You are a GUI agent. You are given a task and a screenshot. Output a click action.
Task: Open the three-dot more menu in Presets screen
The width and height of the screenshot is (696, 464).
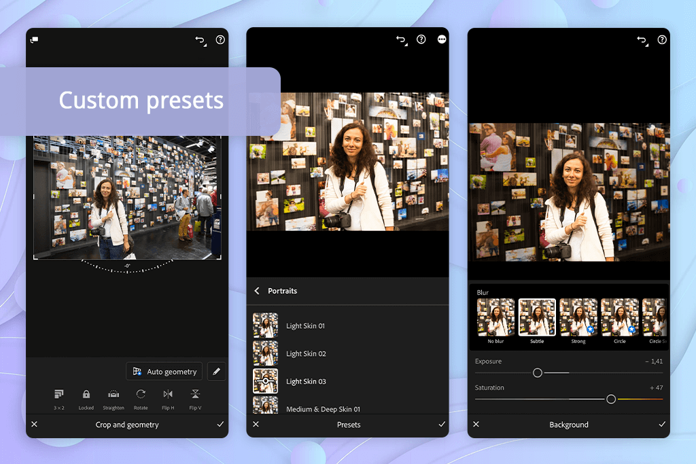[x=442, y=39]
